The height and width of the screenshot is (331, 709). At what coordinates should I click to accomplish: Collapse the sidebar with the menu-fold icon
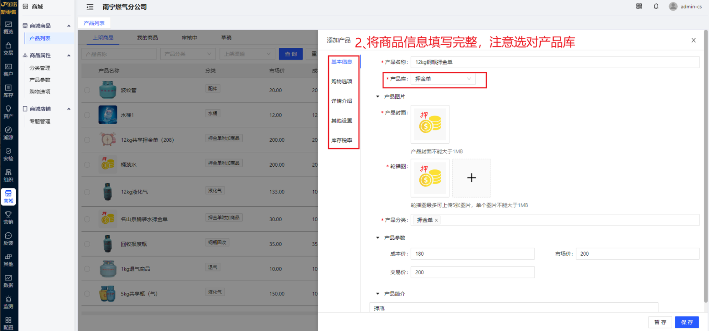tap(90, 7)
